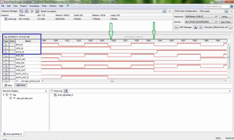Click the SOF Manager attach file icon

201,27
